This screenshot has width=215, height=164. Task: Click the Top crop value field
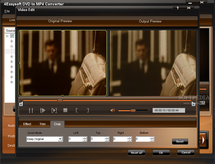tap(98, 139)
